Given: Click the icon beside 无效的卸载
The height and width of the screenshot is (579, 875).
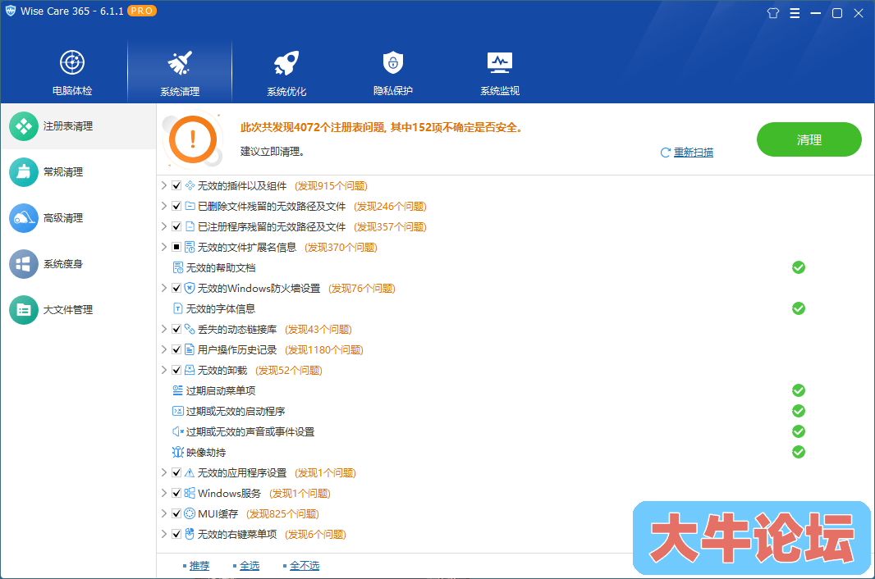Looking at the screenshot, I should [x=190, y=371].
